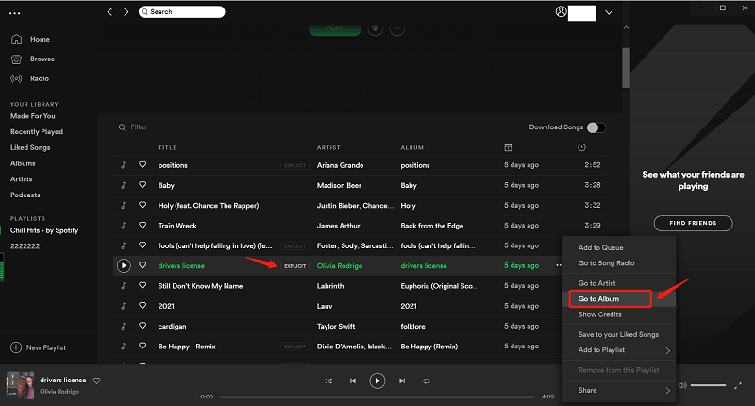Skip to previous track
755x406 pixels.
(x=353, y=381)
